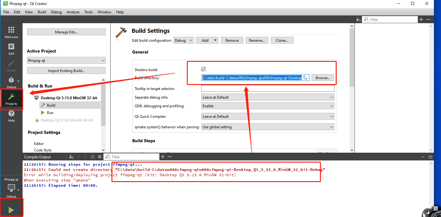The height and width of the screenshot is (217, 441).
Task: Open Separate debug info dropdown
Action: (x=268, y=97)
